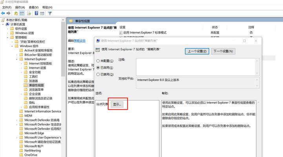Select the Microsoft 辅助身份验证因素 tree item
The image size is (283, 157).
(43, 142)
